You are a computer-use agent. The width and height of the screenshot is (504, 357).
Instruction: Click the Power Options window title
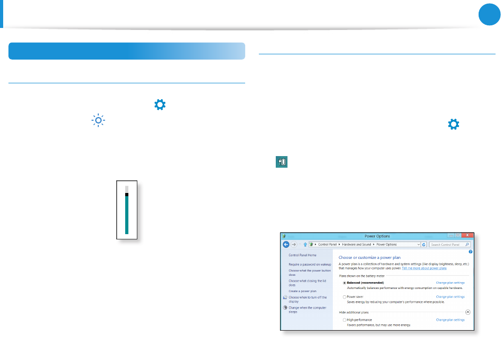click(377, 236)
